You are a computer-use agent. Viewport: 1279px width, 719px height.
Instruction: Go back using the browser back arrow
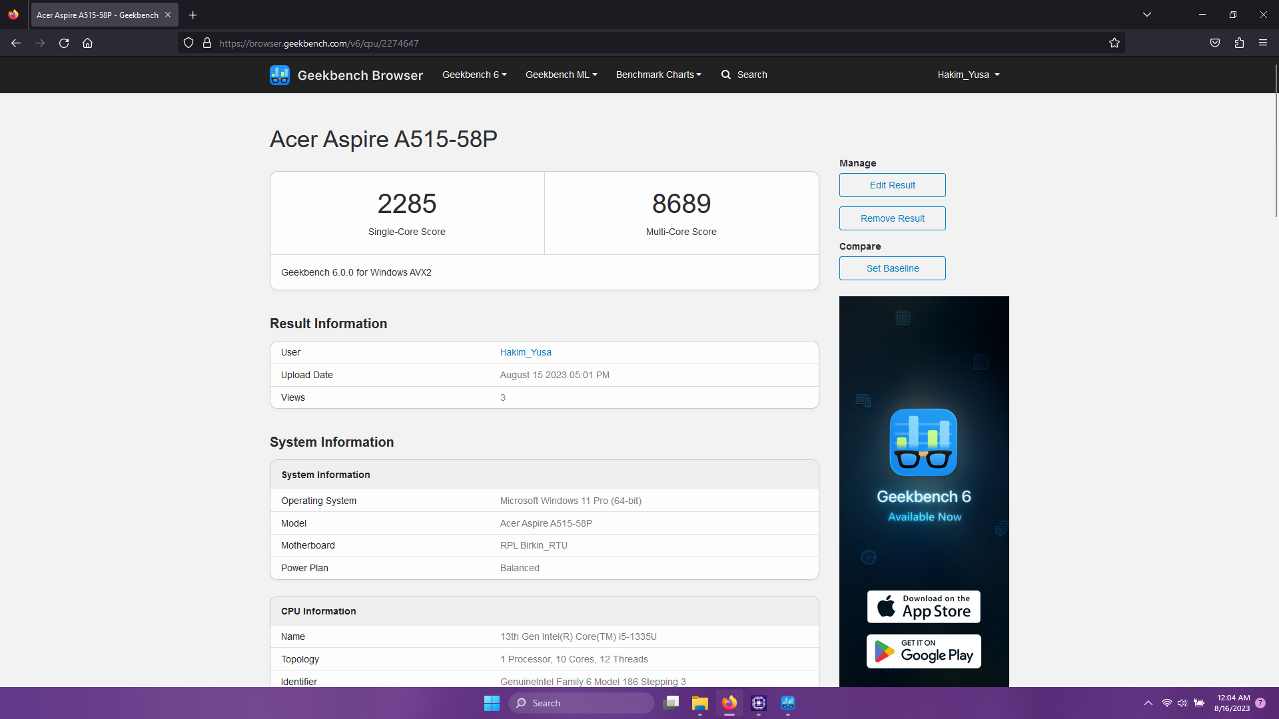16,43
